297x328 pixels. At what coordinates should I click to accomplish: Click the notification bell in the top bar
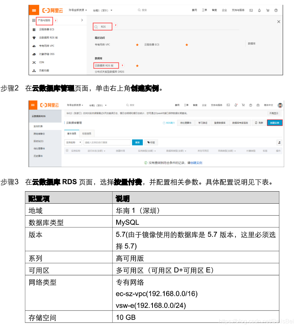pyautogui.click(x=258, y=10)
